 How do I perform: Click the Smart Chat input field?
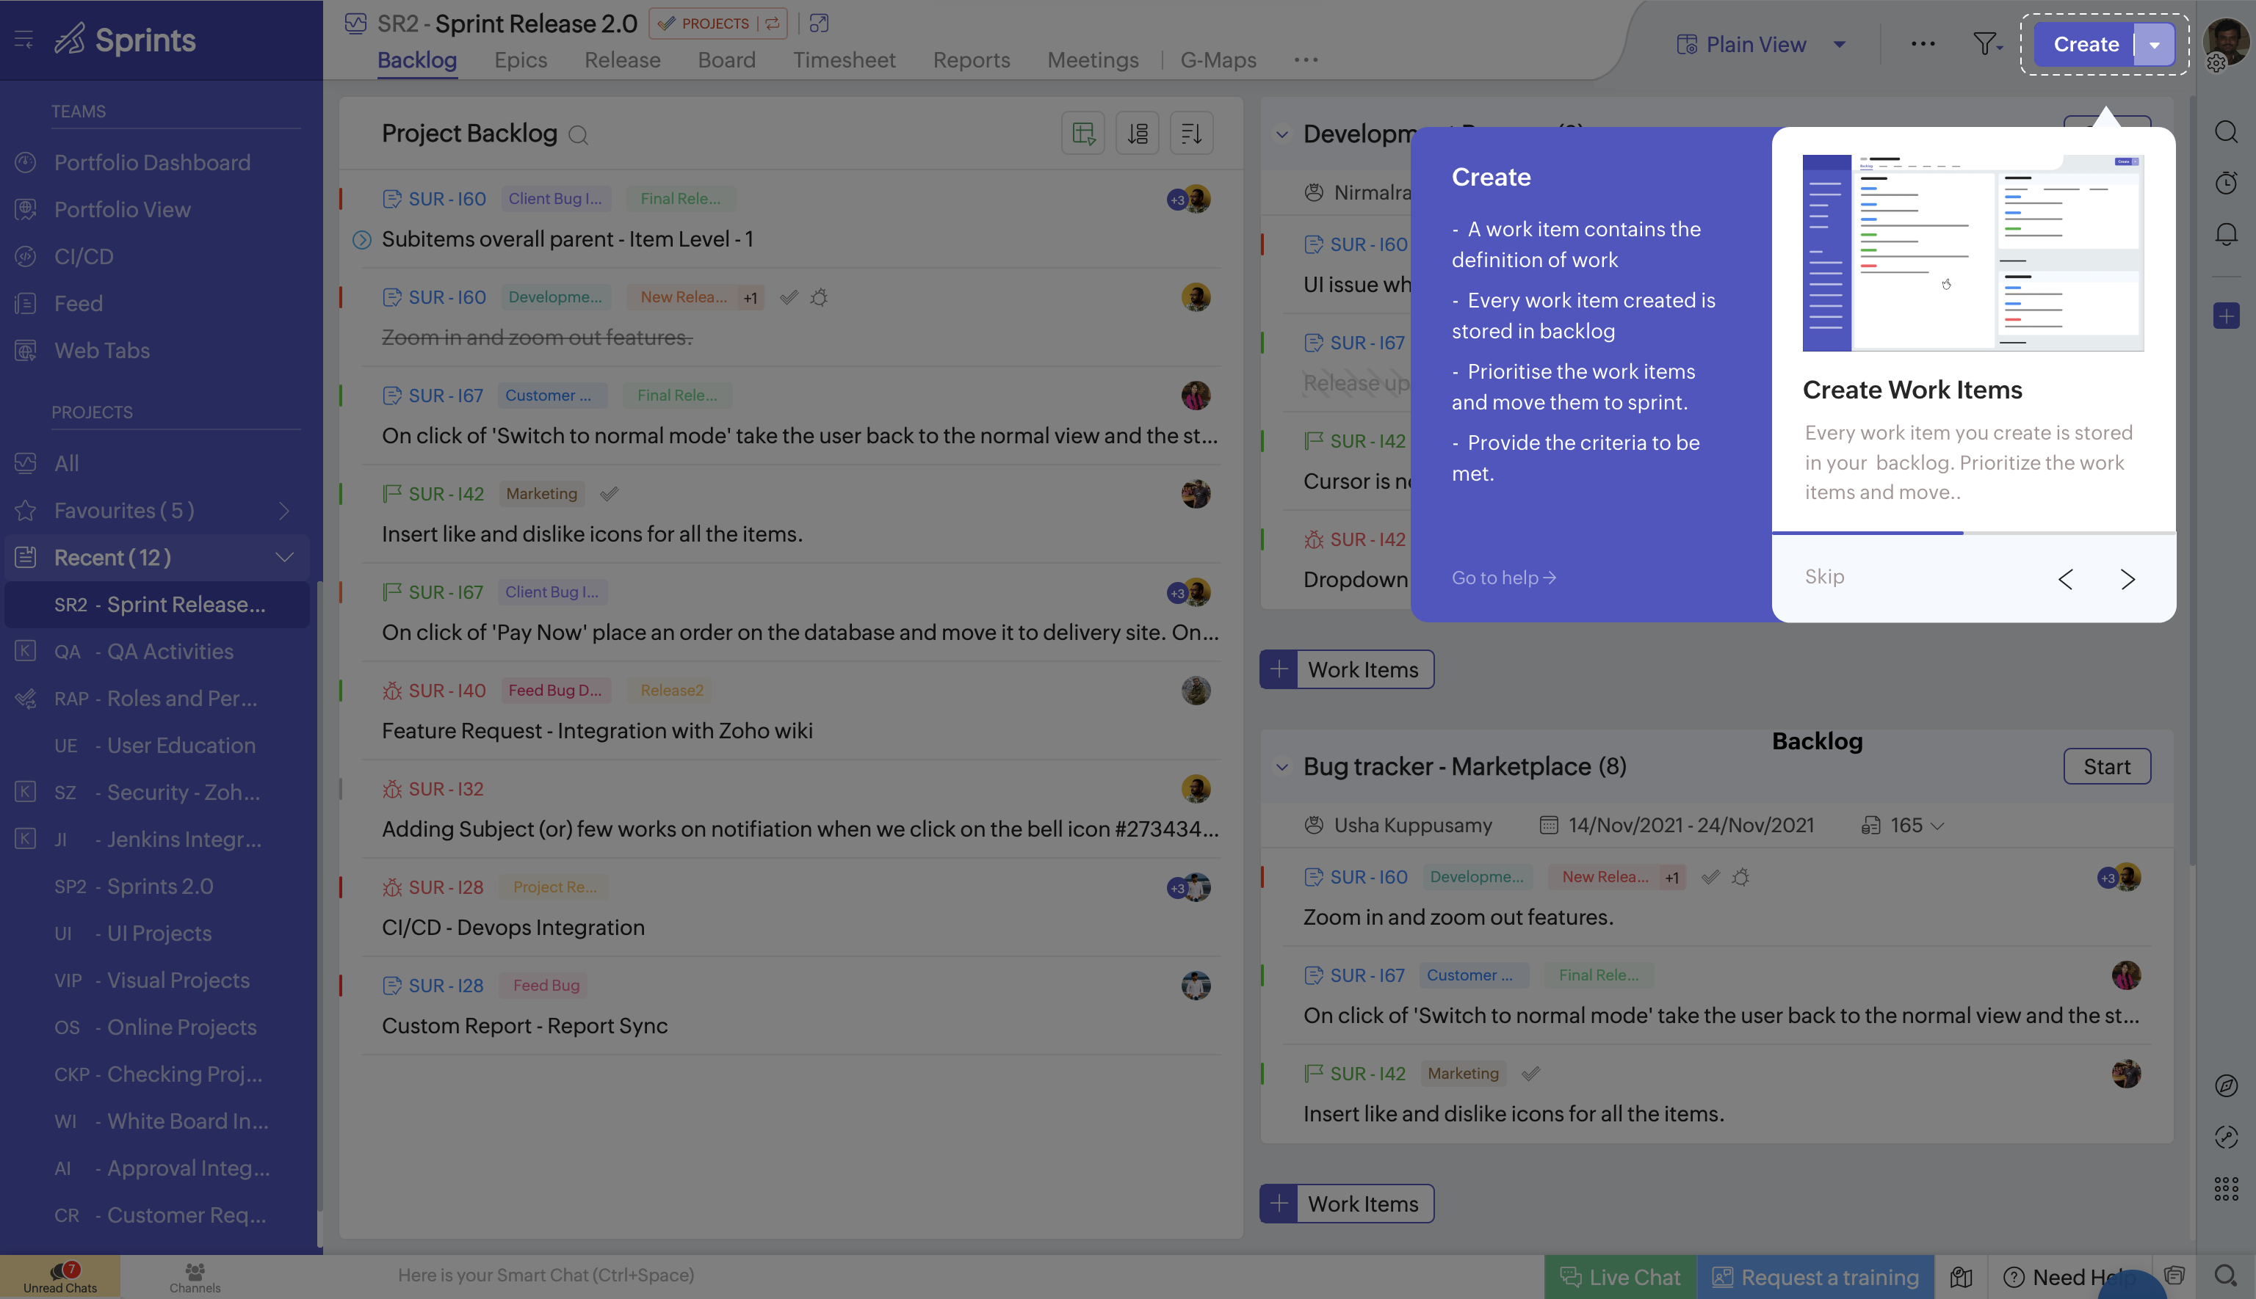(x=547, y=1275)
